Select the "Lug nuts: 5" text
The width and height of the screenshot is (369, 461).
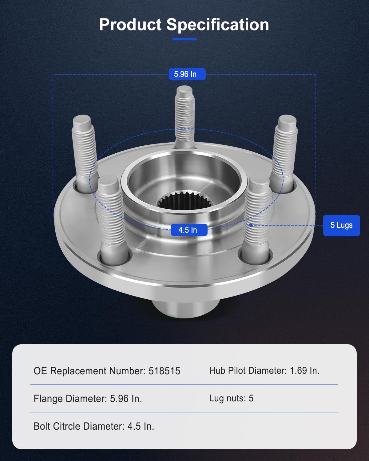(x=231, y=398)
